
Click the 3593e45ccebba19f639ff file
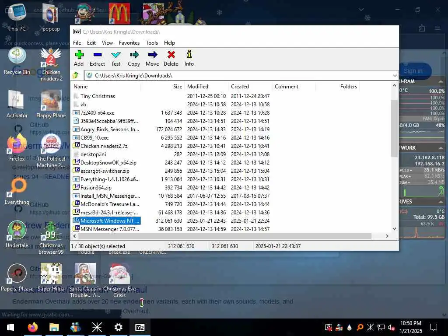pos(109,121)
